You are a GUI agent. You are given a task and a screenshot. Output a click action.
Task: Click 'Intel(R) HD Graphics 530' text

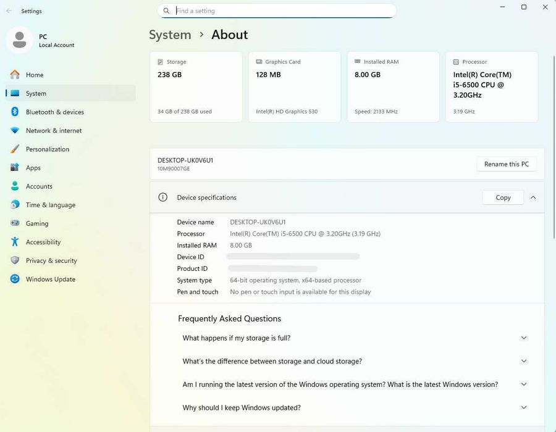[x=287, y=111]
